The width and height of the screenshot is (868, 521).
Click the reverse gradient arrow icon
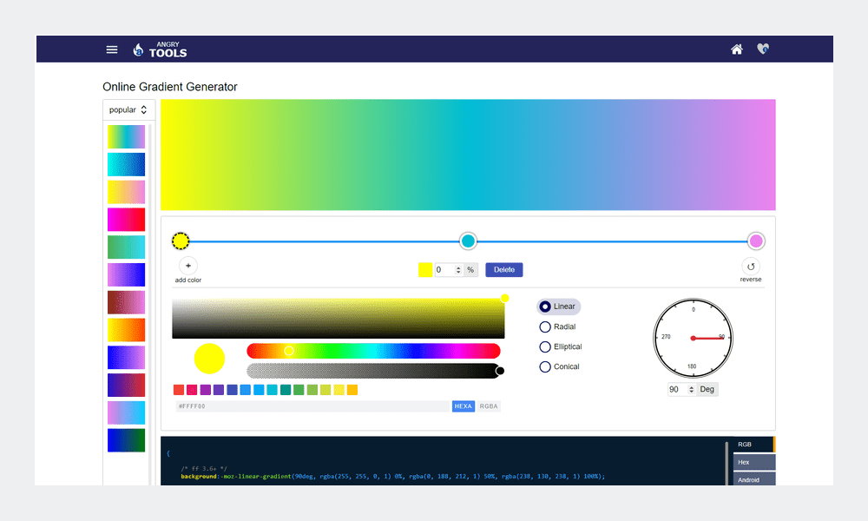(751, 267)
